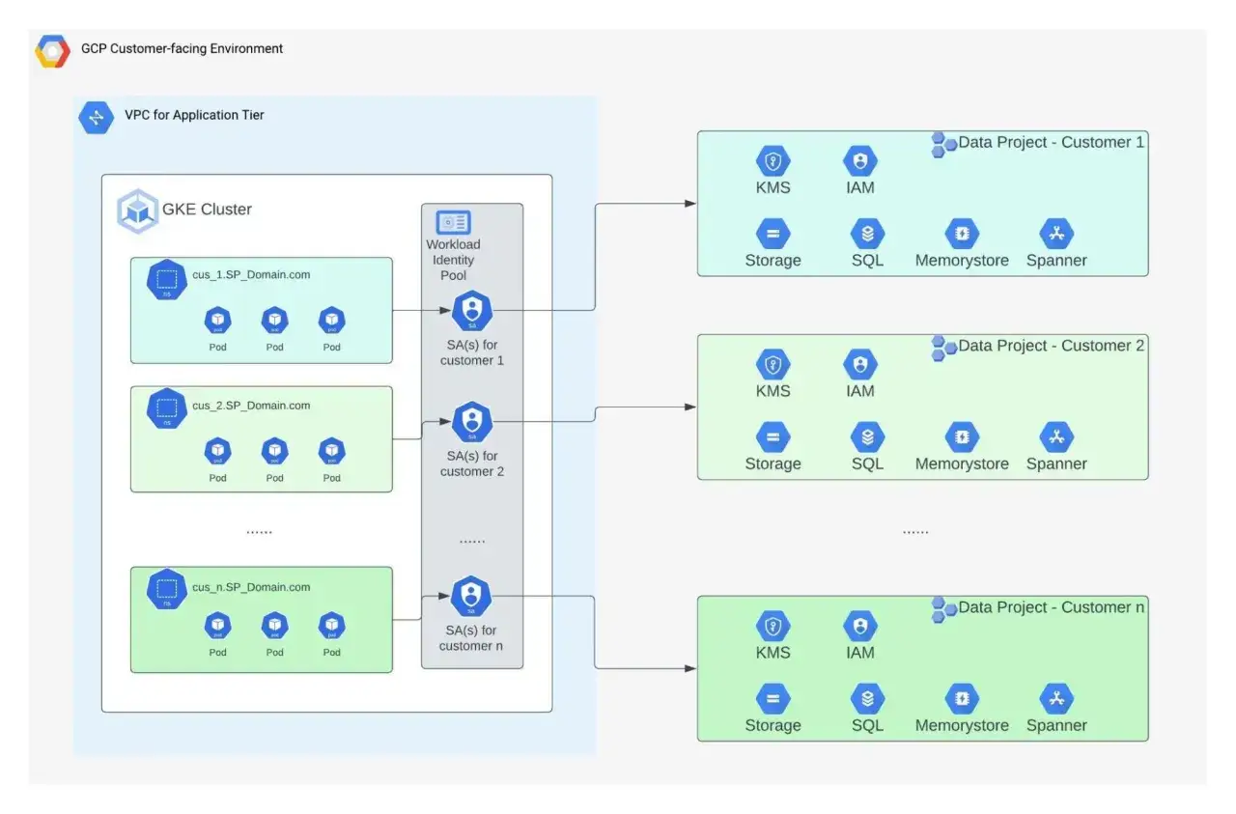
Task: Click the IAM icon in Customer 2 project
Action: pos(859,364)
